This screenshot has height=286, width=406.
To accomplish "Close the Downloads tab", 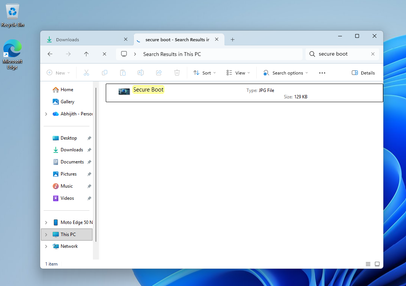I will click(x=125, y=39).
